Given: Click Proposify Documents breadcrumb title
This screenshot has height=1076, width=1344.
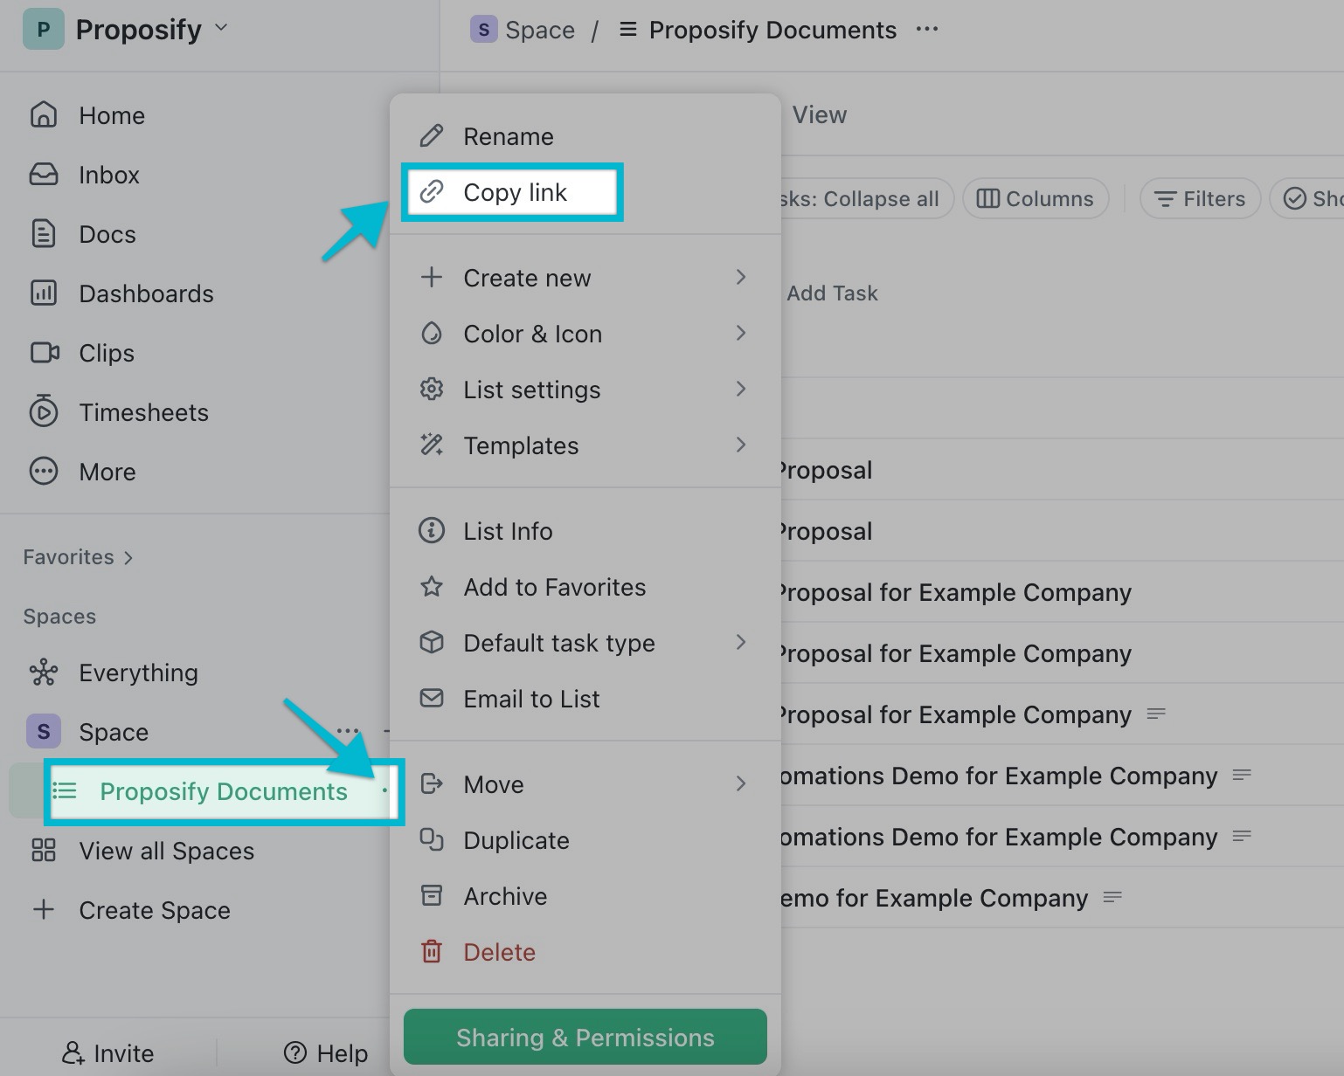Looking at the screenshot, I should [x=772, y=30].
